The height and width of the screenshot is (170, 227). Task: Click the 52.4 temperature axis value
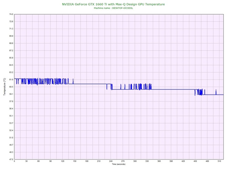pos(11,130)
